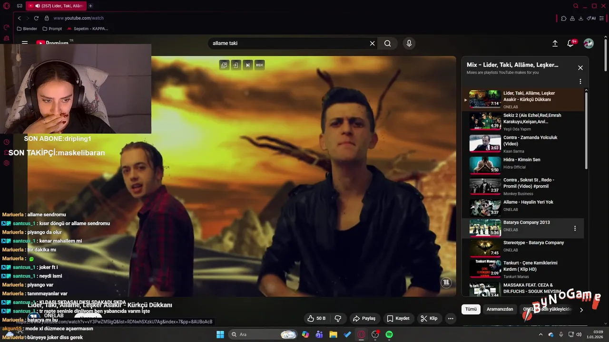Select current Kürkçü Dükkanı playlist item
Screen dimensions: 609x342
522,100
